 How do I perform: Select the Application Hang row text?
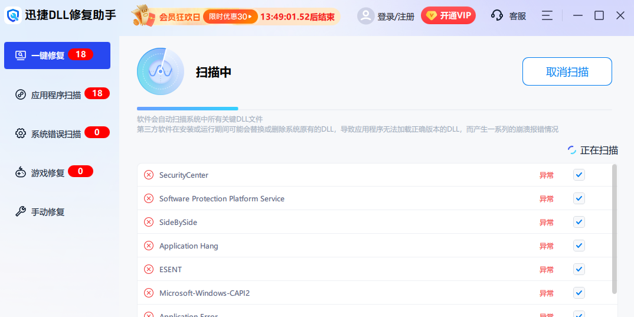point(188,246)
